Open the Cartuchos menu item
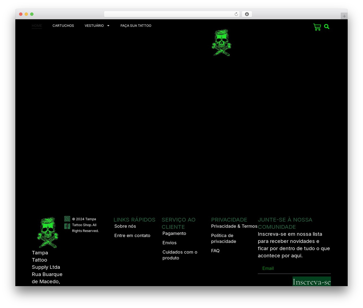 (63, 26)
